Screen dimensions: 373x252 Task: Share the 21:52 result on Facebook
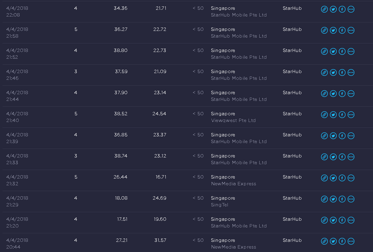342,52
